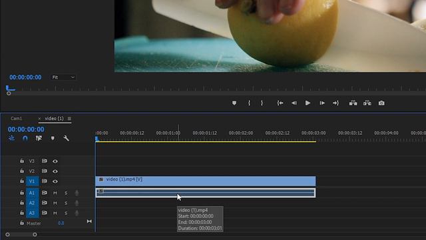Toggle sync lock for A3
The image size is (426, 240).
45,213
